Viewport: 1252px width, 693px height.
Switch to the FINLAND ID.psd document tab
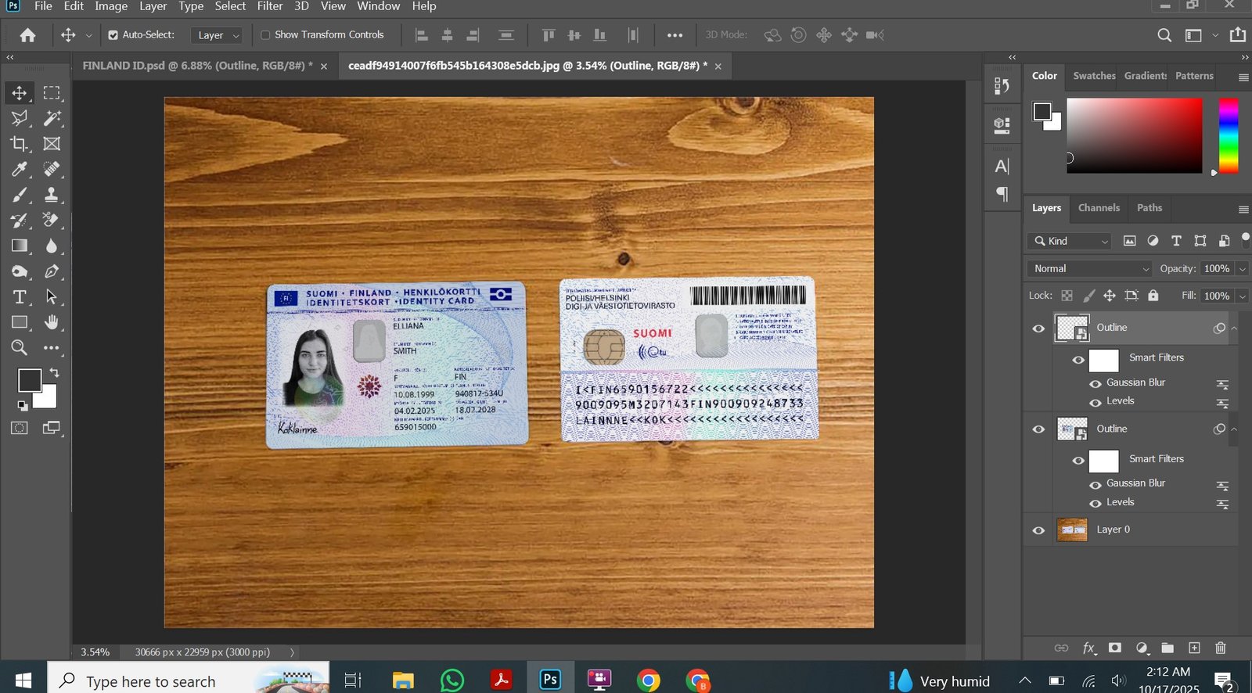pos(197,66)
